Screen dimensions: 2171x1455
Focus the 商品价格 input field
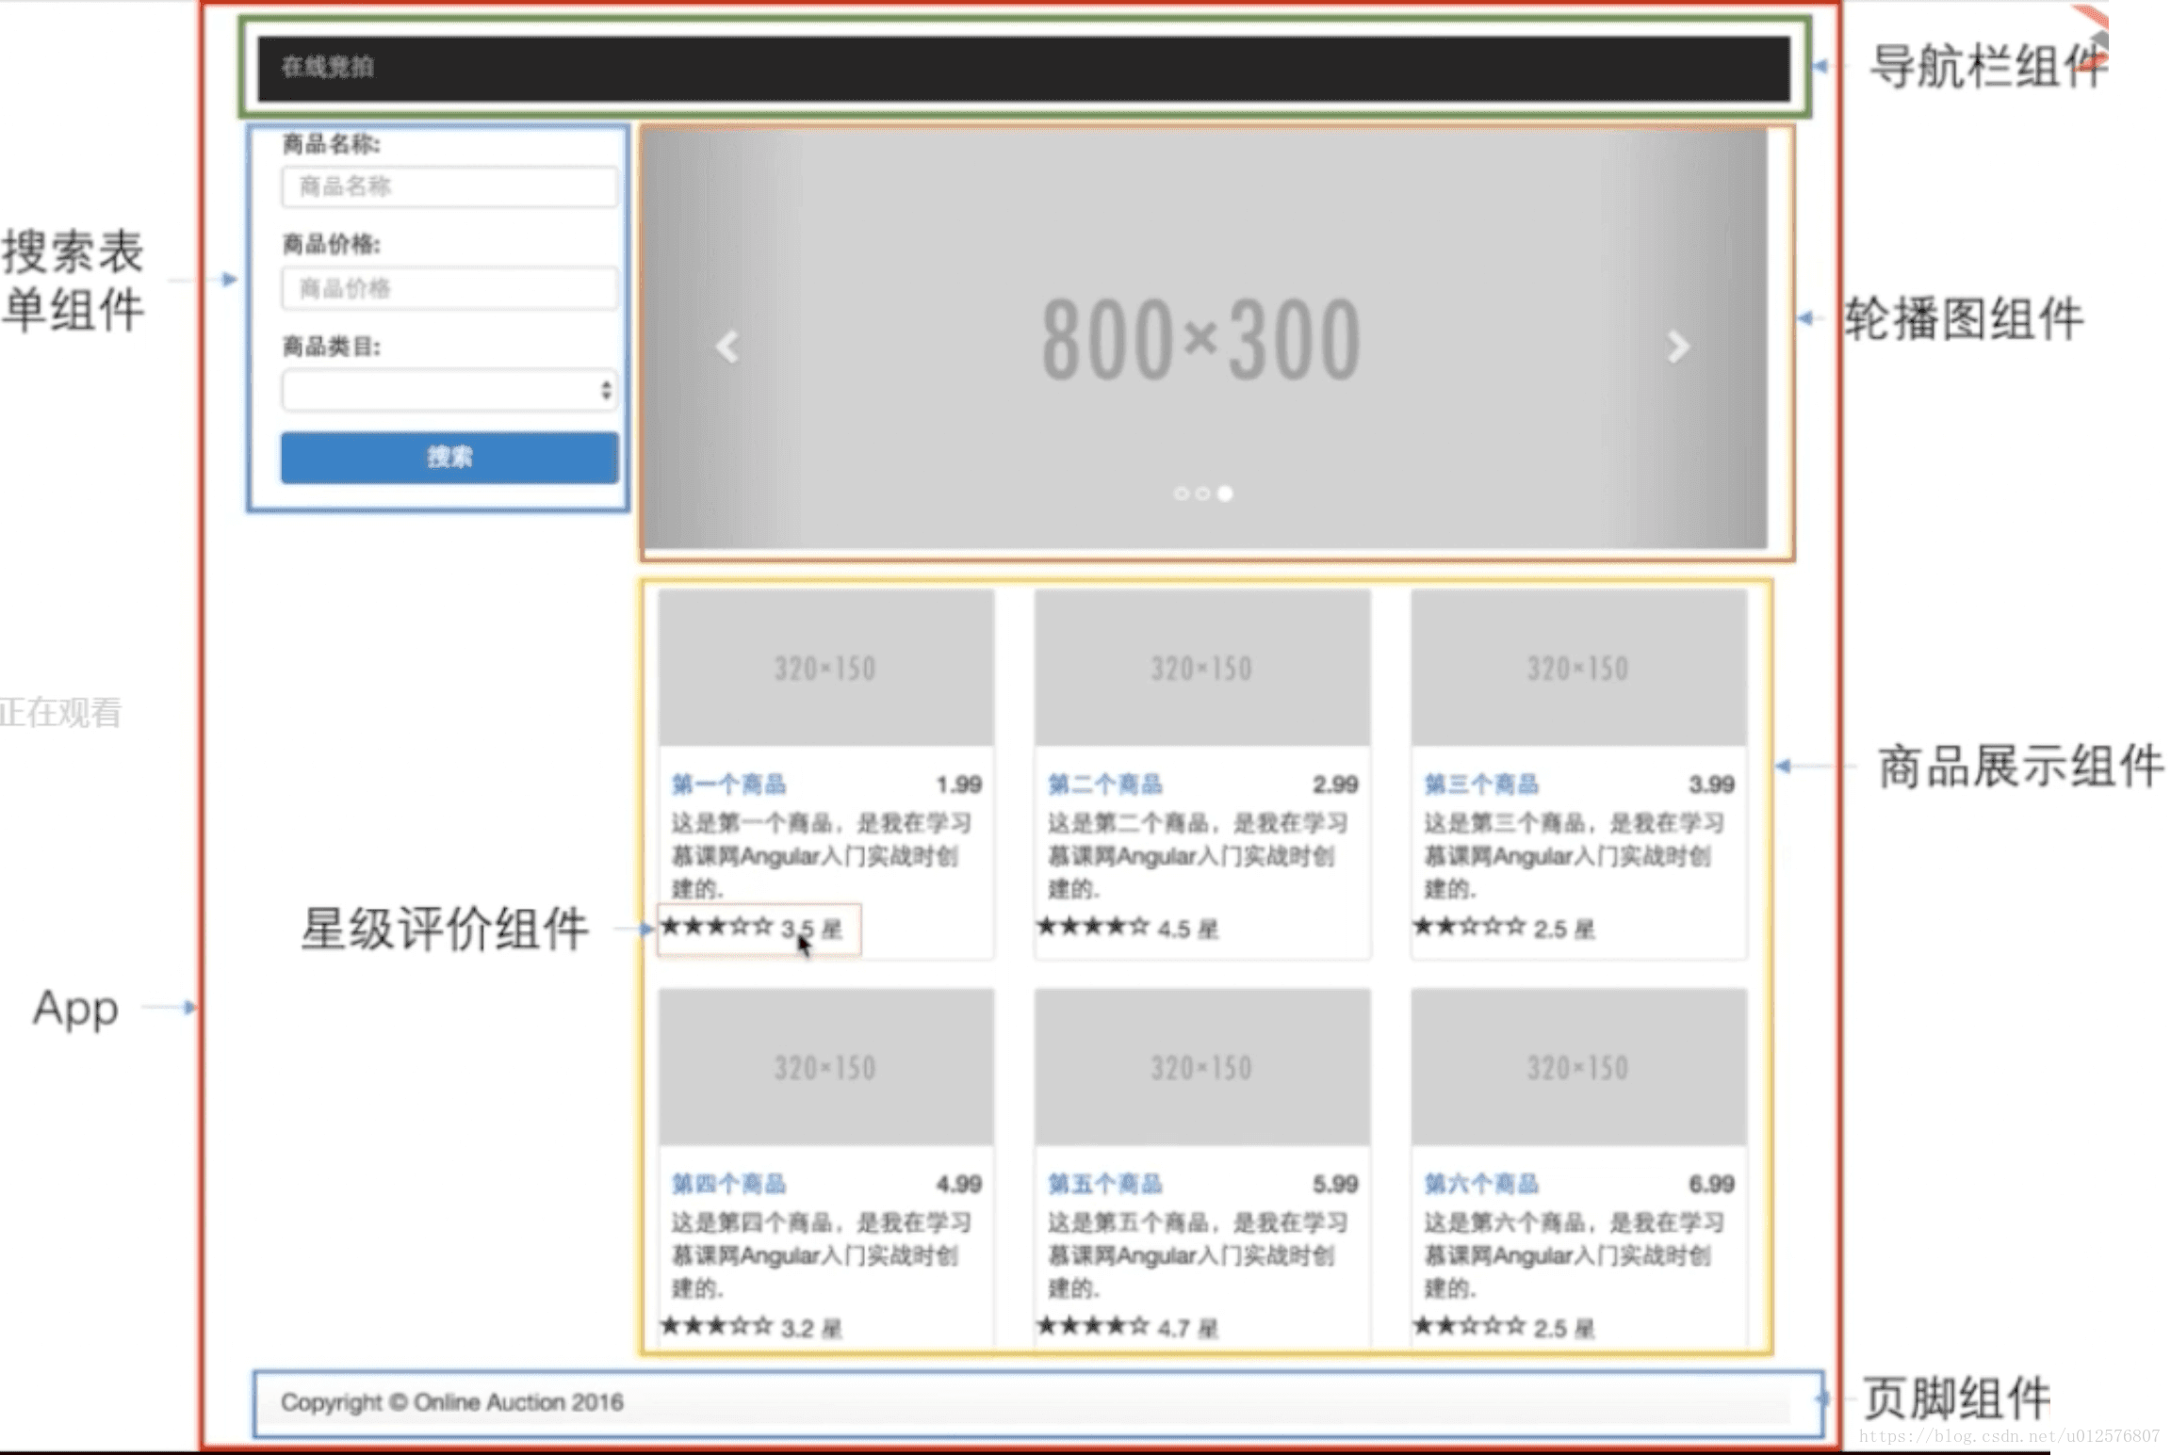pyautogui.click(x=449, y=288)
